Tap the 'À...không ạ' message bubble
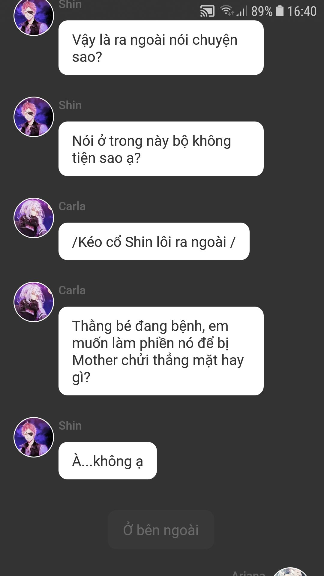This screenshot has height=576, width=324. click(107, 461)
